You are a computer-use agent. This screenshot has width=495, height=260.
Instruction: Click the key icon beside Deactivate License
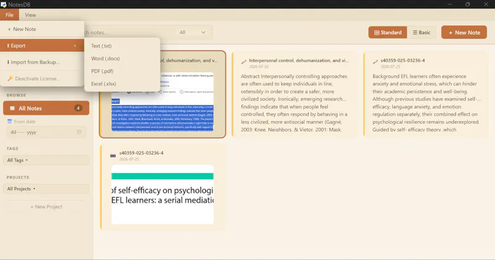[x=10, y=78]
